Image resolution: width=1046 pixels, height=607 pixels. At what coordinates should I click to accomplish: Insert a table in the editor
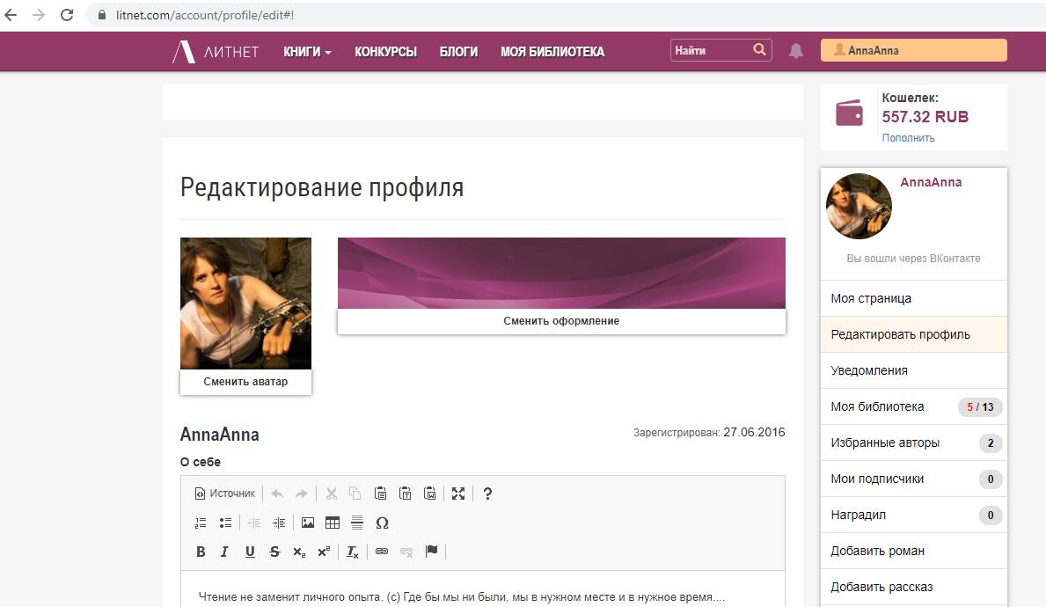[332, 523]
